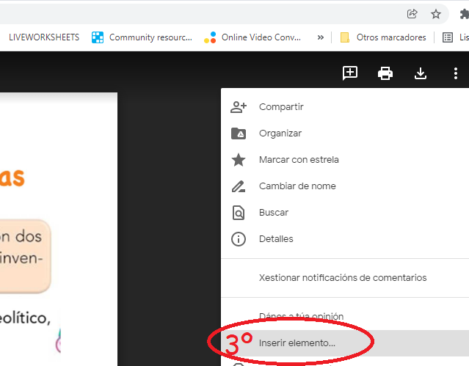Click the star icon beside Marcar con estrela
469x366 pixels.
(239, 160)
